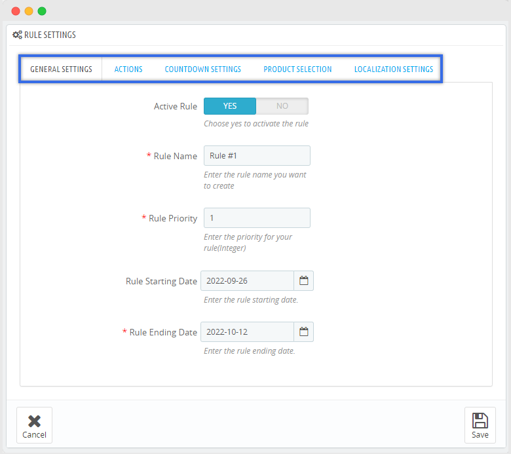Click the 'Choose yes to activate the rule' hint
This screenshot has height=454, width=511.
[256, 124]
